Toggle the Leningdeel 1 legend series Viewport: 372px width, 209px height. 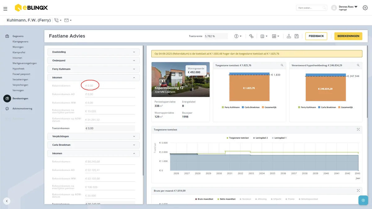(x=279, y=138)
